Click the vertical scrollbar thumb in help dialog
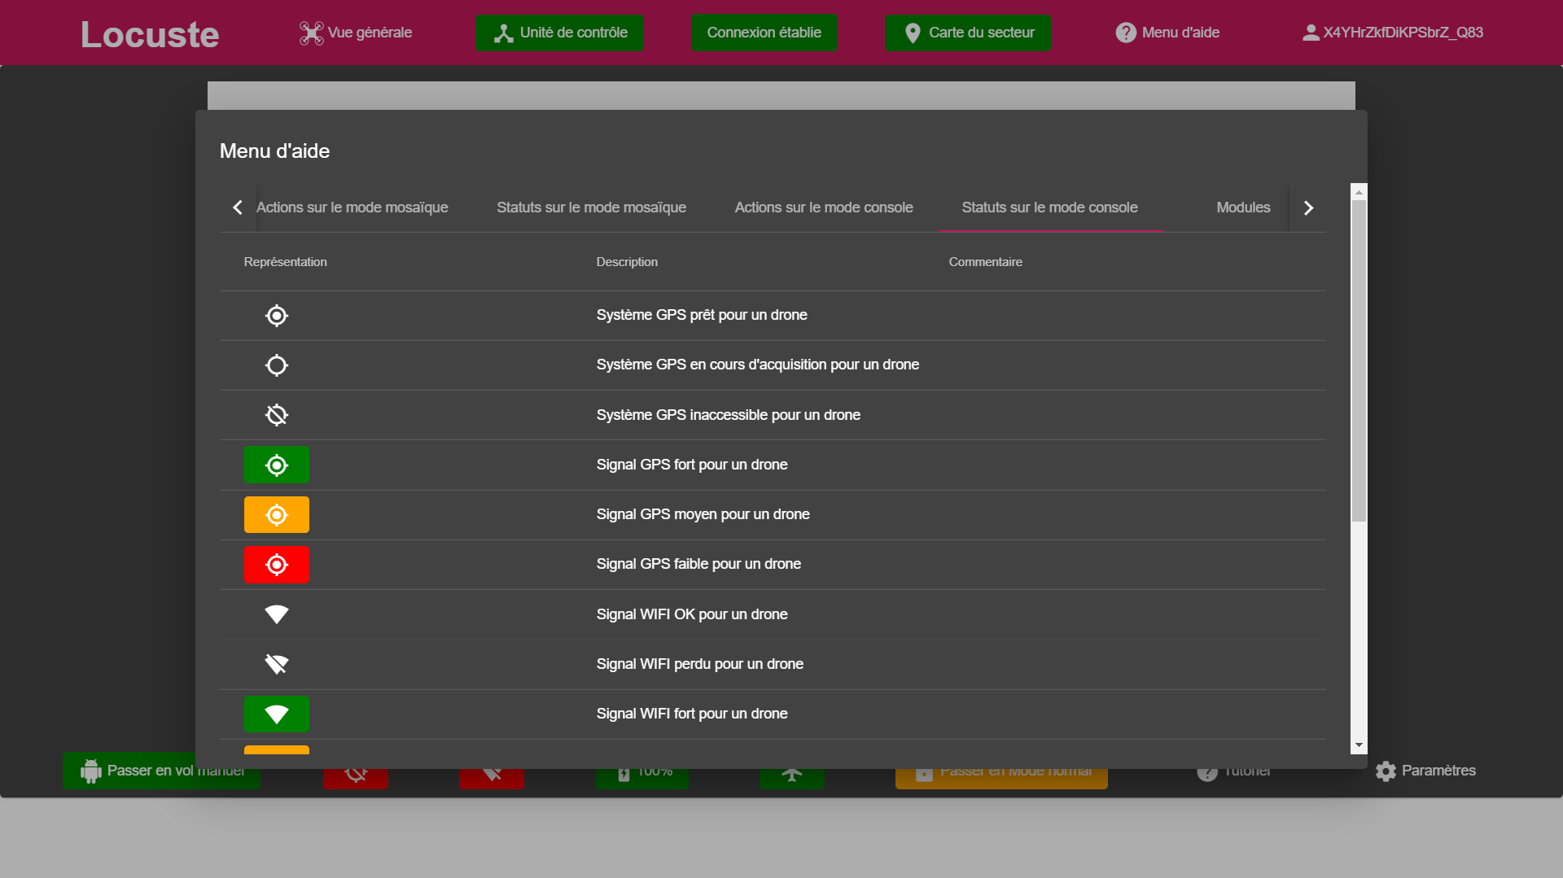This screenshot has height=878, width=1563. (1359, 360)
